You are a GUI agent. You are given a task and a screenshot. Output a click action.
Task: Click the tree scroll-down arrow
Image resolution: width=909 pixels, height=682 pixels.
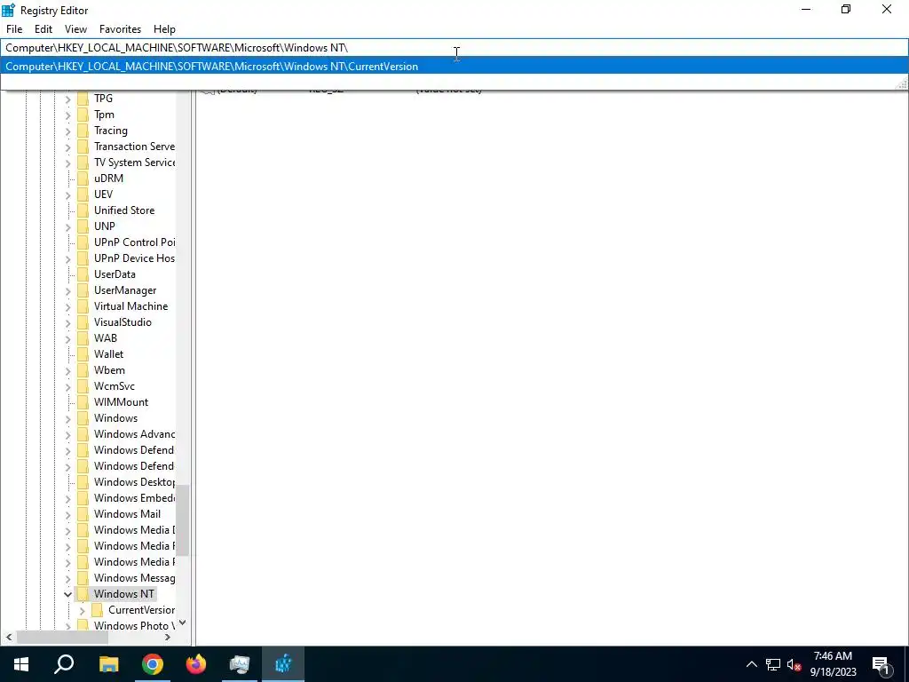183,623
